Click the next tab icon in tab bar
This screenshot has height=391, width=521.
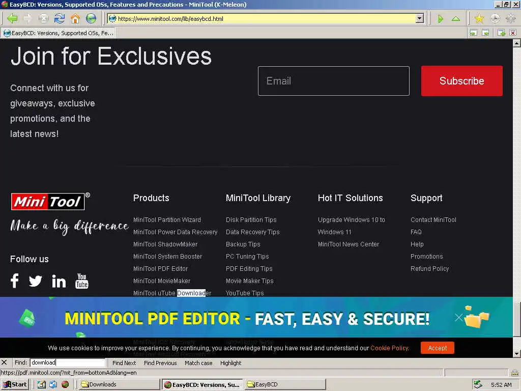485,33
